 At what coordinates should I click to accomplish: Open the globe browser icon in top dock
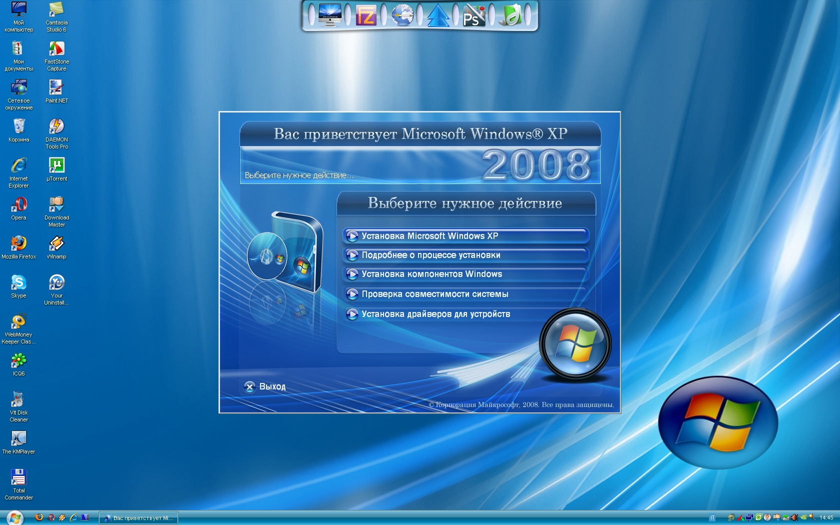402,15
